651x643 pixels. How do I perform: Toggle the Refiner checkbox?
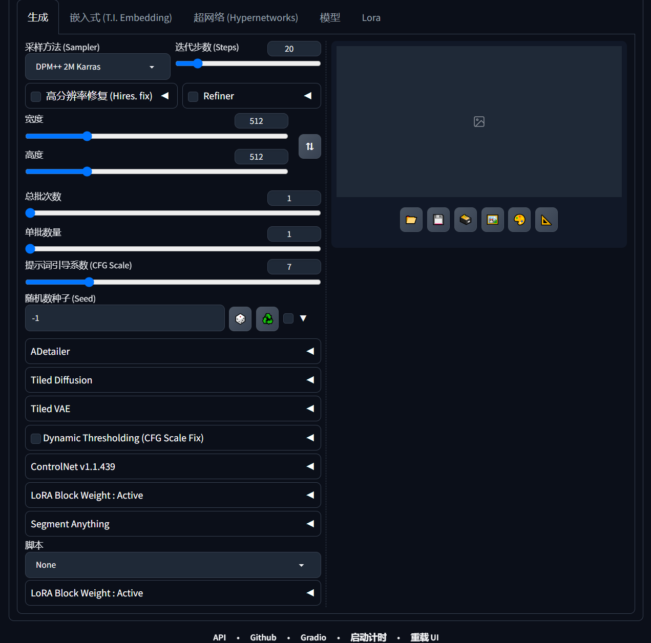pos(193,97)
